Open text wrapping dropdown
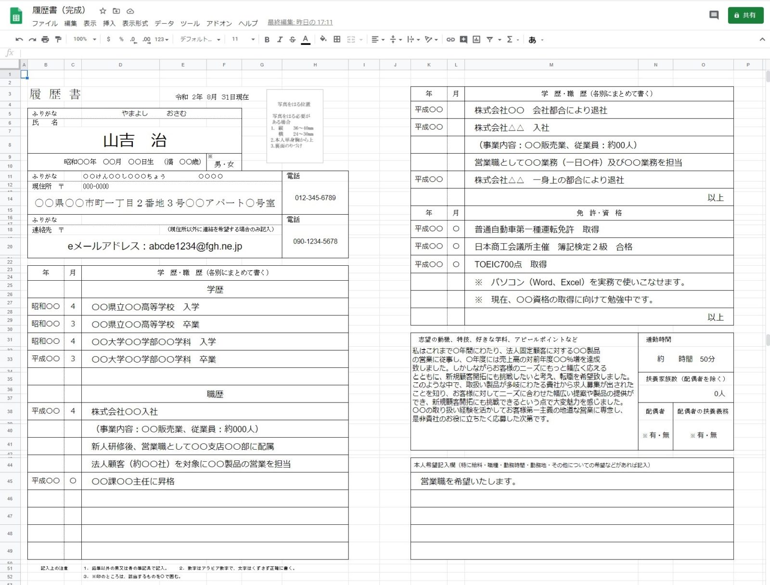The height and width of the screenshot is (585, 770). [413, 39]
